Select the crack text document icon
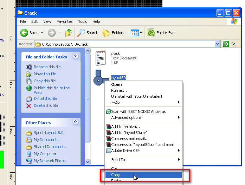The image size is (245, 185). 101,58
